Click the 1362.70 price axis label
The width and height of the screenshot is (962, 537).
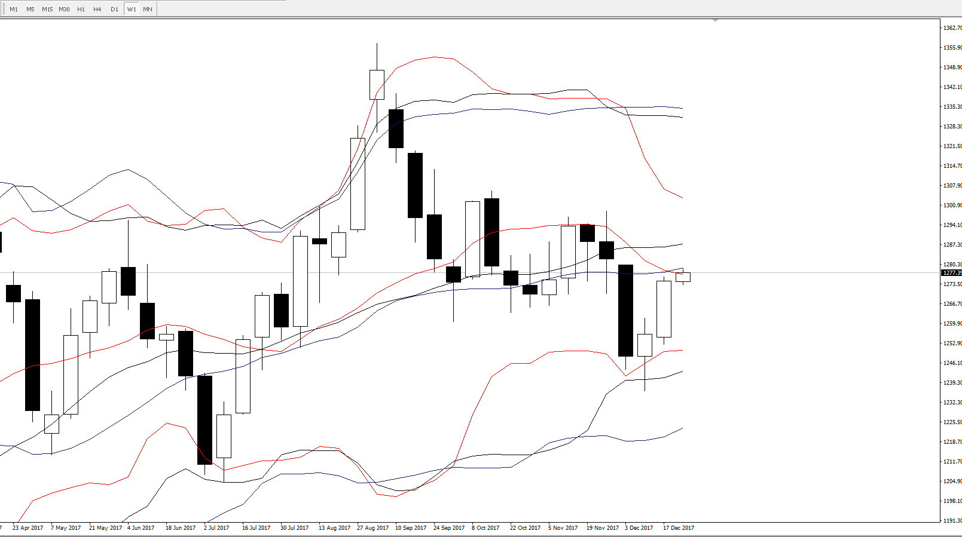[x=952, y=27]
